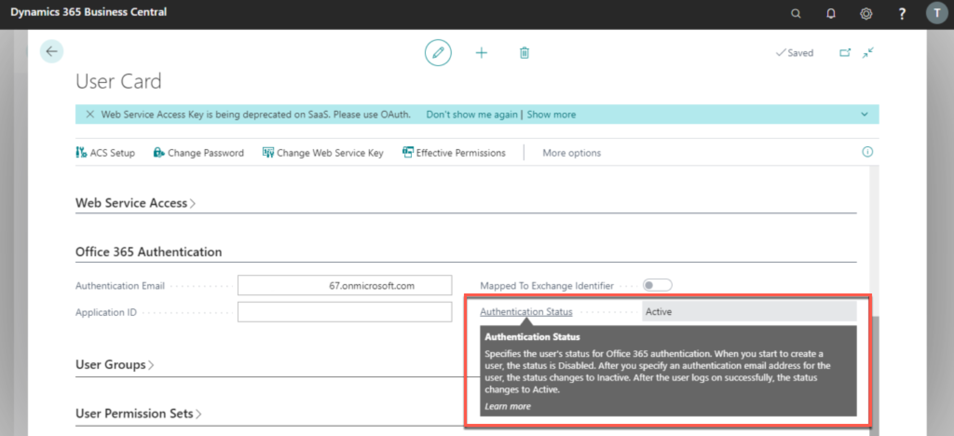Image resolution: width=954 pixels, height=436 pixels.
Task: Click the User Card page title
Action: pyautogui.click(x=118, y=81)
